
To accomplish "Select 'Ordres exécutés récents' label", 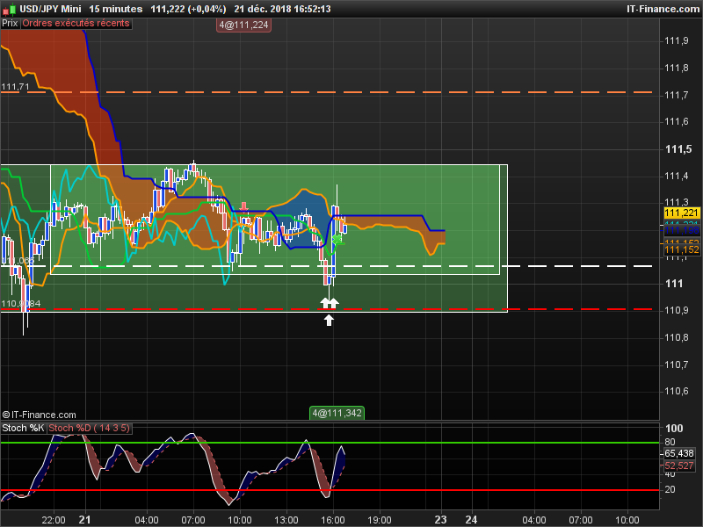I will [76, 24].
